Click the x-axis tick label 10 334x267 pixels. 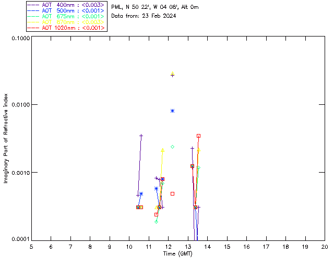(129, 247)
